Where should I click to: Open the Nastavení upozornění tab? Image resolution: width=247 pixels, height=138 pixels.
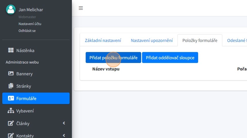(x=152, y=40)
